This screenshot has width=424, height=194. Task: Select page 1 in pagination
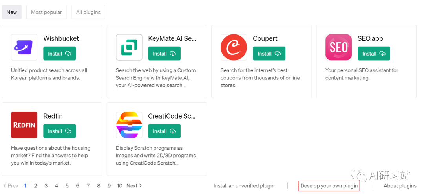pos(25,186)
